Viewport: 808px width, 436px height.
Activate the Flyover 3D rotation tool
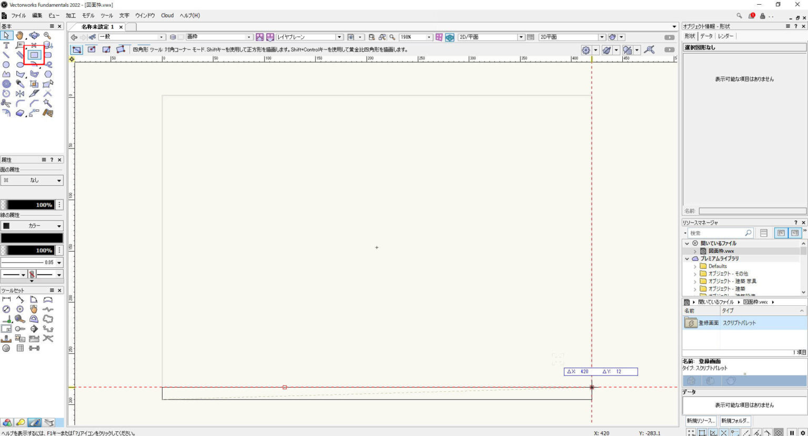[34, 35]
